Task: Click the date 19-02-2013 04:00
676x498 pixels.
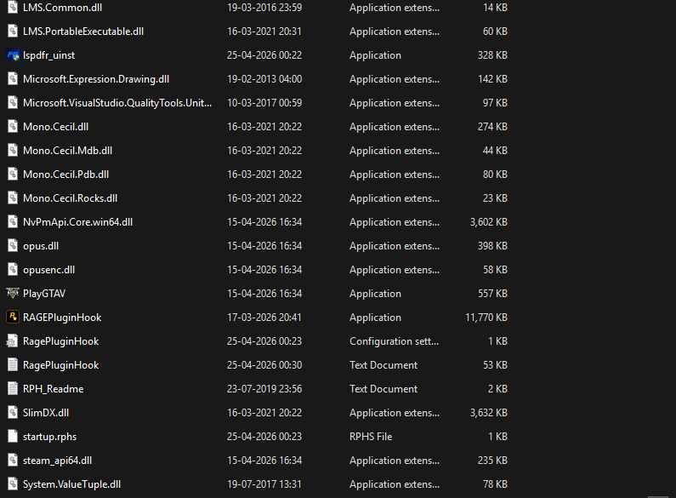Action: point(264,79)
